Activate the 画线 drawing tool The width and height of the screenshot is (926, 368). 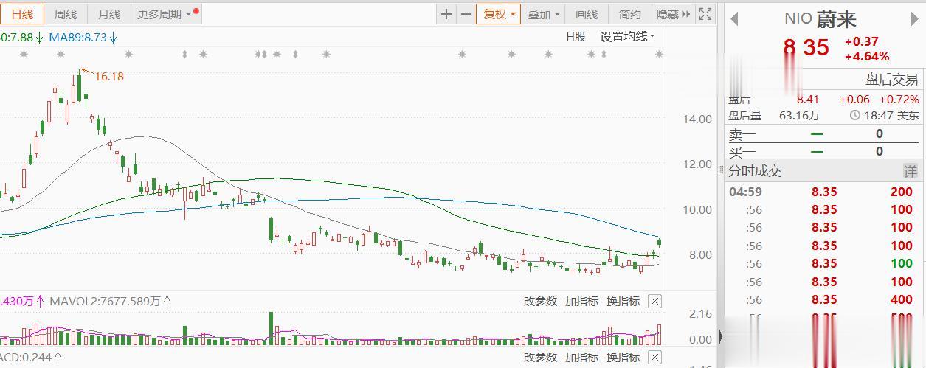(587, 14)
